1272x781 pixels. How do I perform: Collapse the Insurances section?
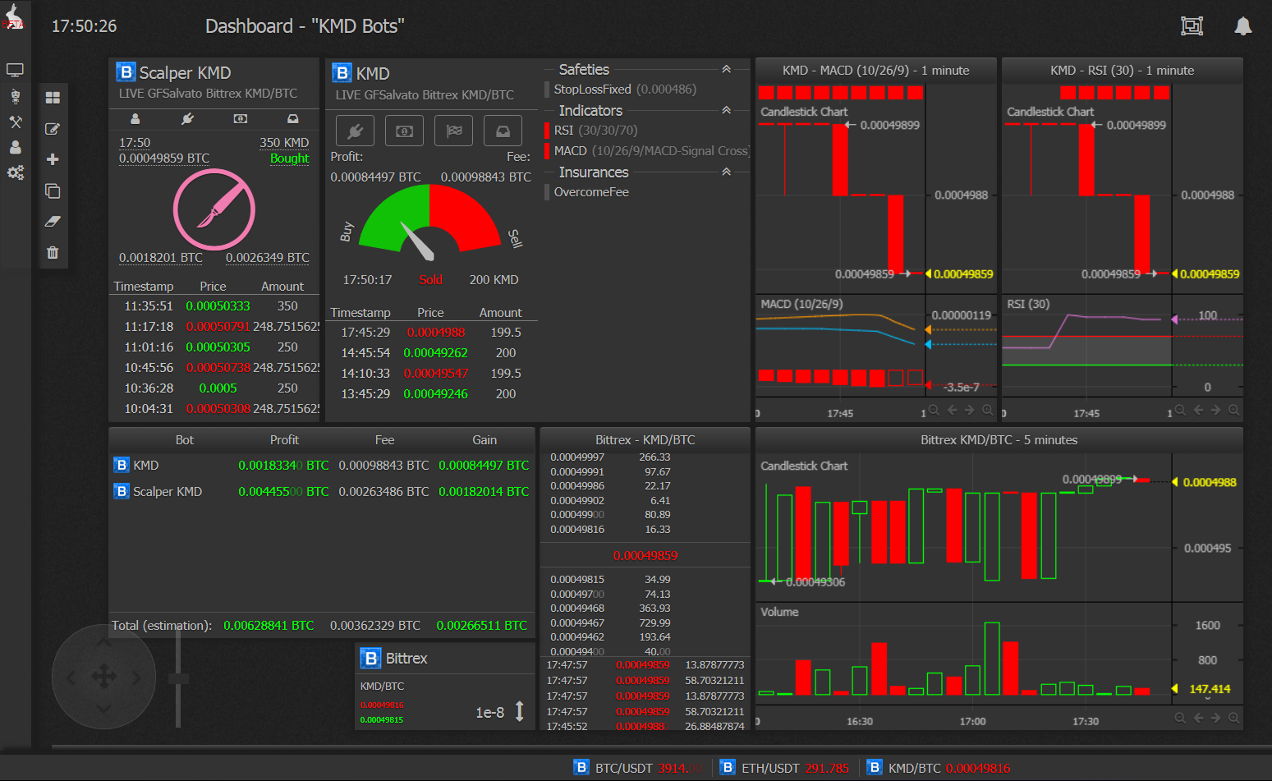coord(726,172)
